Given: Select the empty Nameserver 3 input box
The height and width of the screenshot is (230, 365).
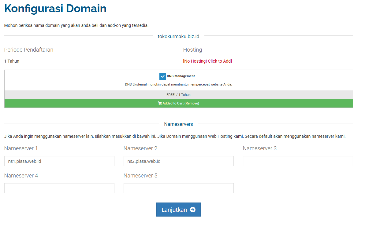Looking at the screenshot, I should (298, 161).
